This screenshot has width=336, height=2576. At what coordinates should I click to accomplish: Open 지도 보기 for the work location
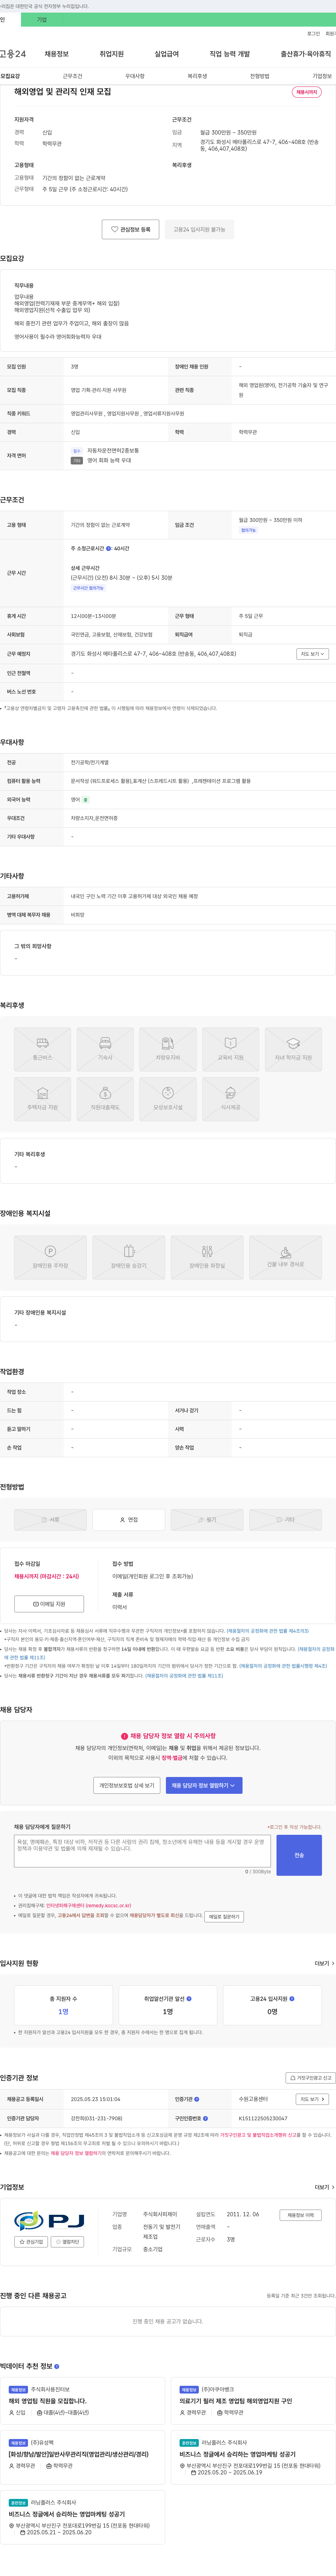pyautogui.click(x=312, y=654)
